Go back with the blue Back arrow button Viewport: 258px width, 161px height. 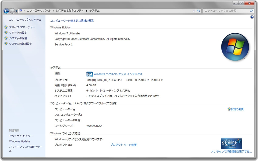[6, 11]
